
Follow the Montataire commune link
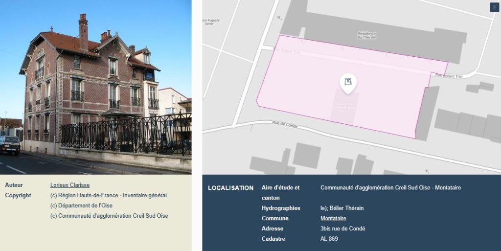(x=333, y=218)
